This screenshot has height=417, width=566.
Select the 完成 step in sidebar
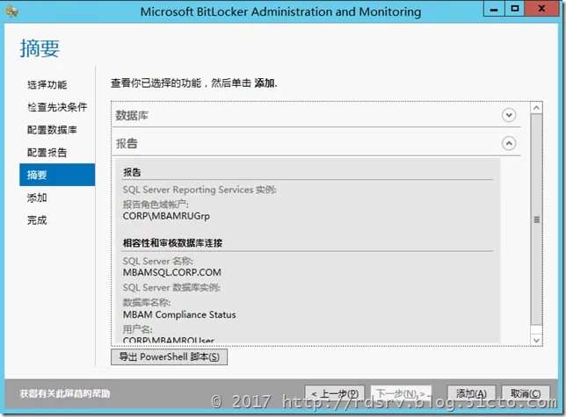(37, 220)
